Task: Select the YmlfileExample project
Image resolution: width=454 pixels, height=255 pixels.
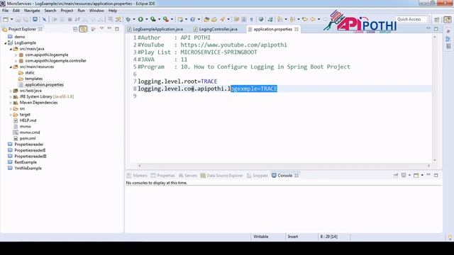Action: click(x=28, y=169)
